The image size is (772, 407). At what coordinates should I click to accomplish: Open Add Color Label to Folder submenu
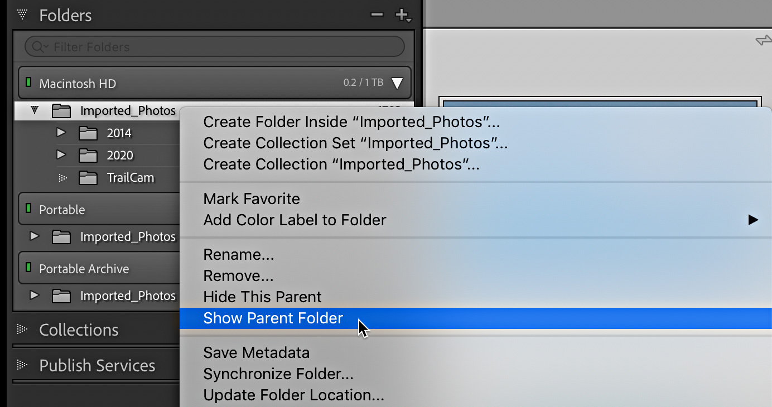coord(295,220)
